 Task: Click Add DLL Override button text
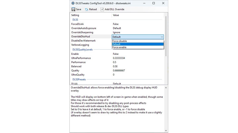pyautogui.click(x=114, y=9)
